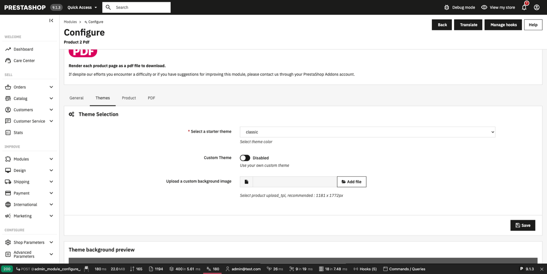Screen dimensions: 547x274
Task: Expand the Orders submenu chevron
Action: click(51, 87)
